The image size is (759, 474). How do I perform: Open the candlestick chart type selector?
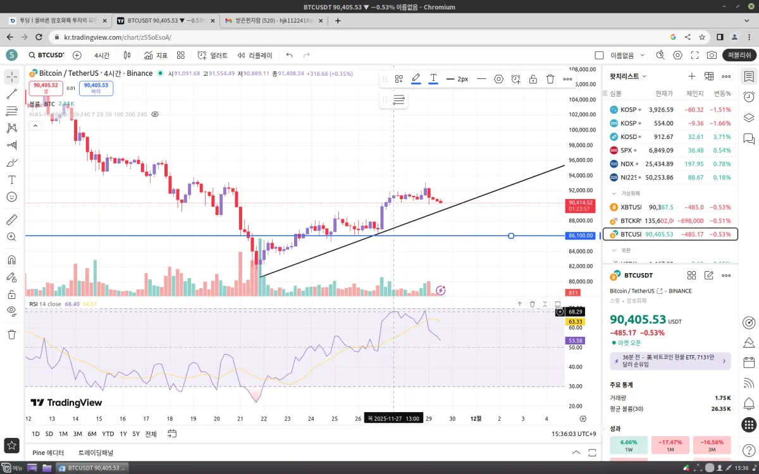click(127, 55)
